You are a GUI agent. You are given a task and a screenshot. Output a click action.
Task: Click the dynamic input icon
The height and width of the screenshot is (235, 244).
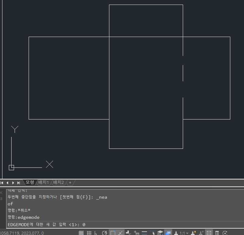coord(136,233)
